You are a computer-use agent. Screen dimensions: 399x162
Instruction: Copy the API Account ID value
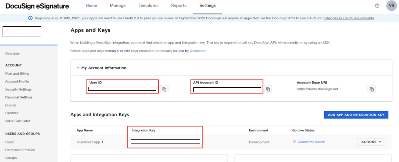point(268,89)
